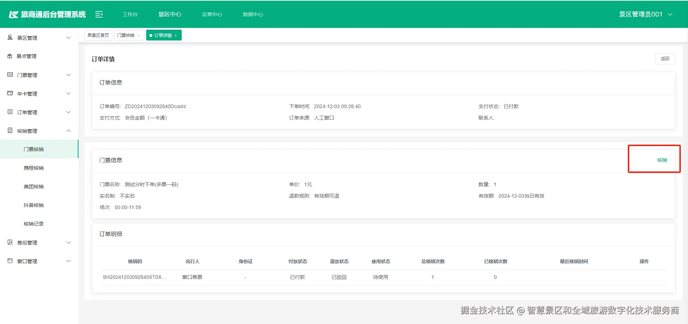Click the session time 00:00-11:59
This screenshot has height=324, width=688.
tap(128, 207)
